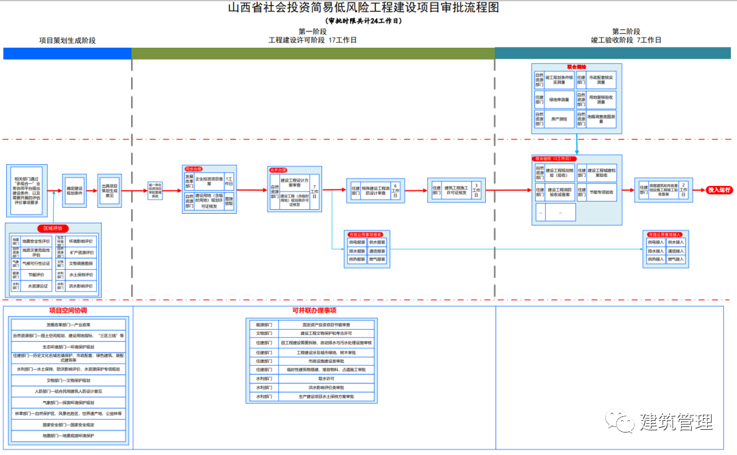The image size is (737, 455).
Task: Select the "取水许可" row
Action: pyautogui.click(x=312, y=379)
